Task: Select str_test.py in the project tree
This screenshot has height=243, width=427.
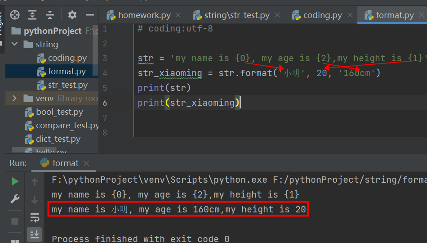Action: coord(67,85)
